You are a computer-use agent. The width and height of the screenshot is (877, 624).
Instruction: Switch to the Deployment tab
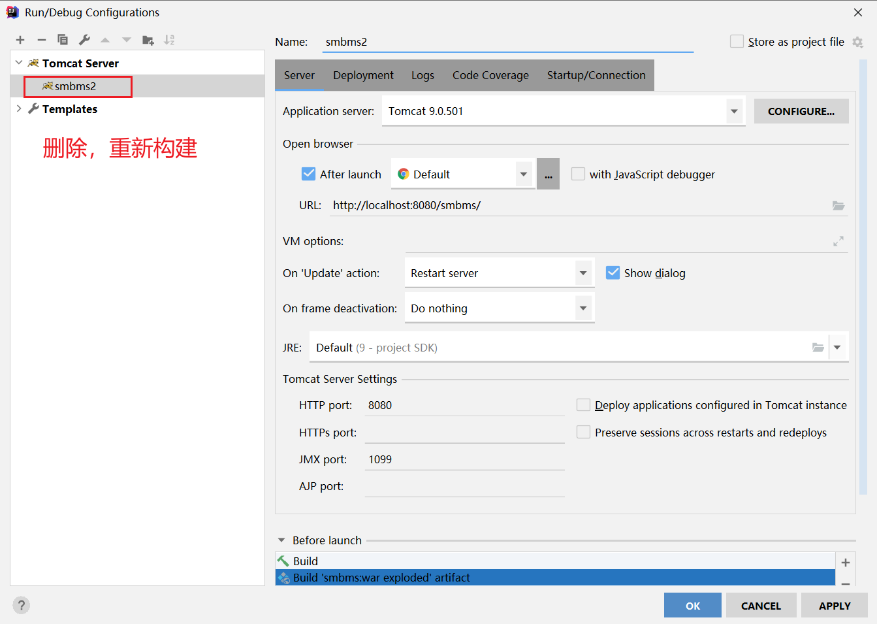363,75
